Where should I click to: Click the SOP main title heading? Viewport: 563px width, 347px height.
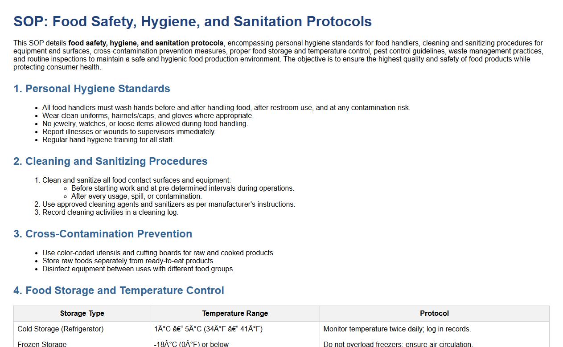(192, 21)
